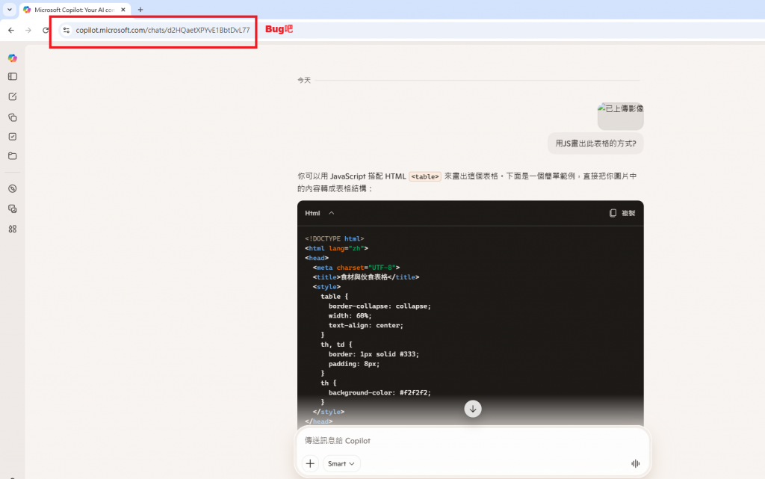
Task: Click the 今天 date label
Action: pos(304,80)
